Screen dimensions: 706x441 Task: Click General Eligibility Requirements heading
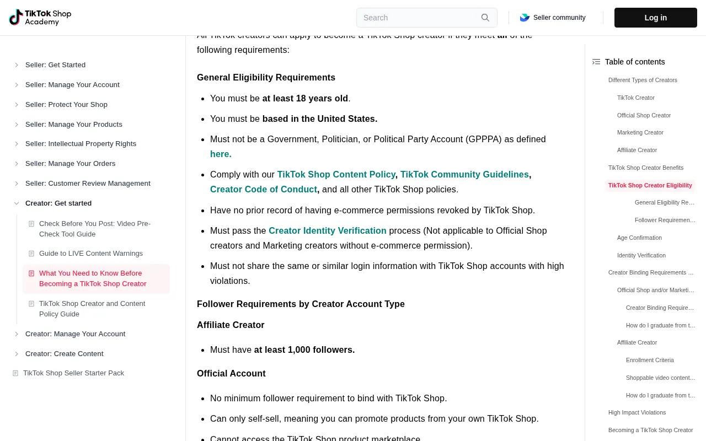point(266,78)
